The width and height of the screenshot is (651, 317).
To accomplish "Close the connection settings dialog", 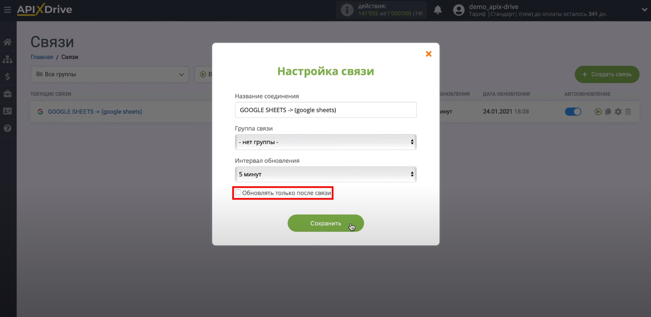I will click(x=429, y=54).
